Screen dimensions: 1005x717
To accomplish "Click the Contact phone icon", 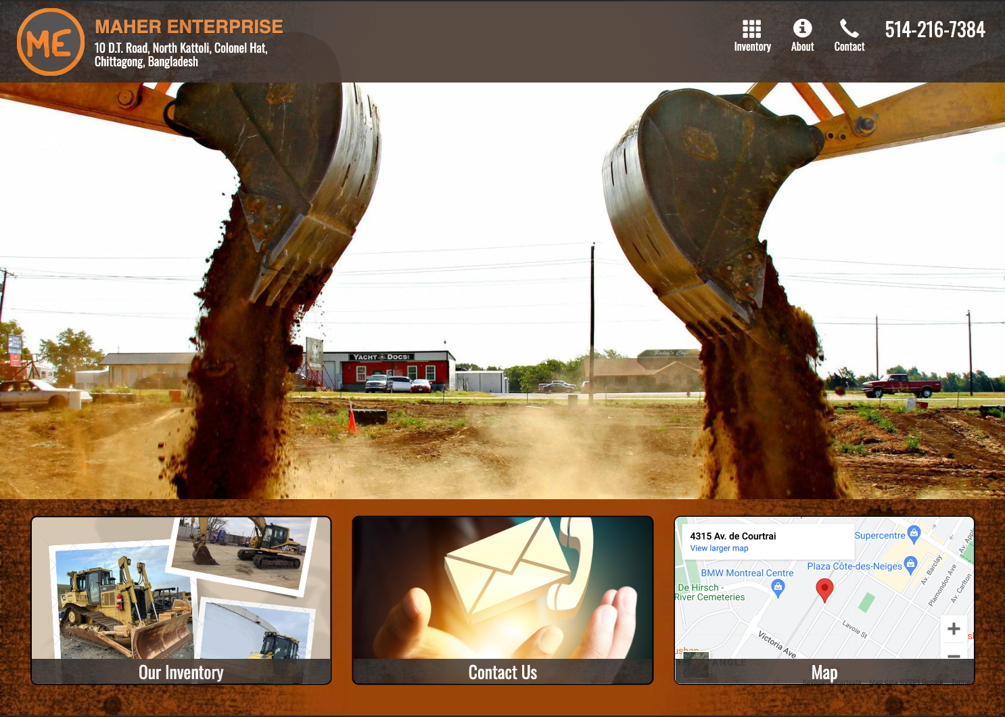I will pyautogui.click(x=849, y=28).
